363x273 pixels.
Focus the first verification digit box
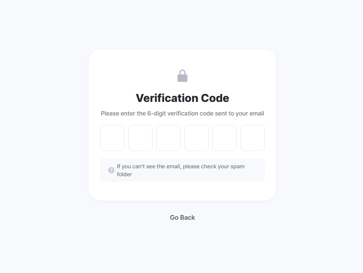112,138
